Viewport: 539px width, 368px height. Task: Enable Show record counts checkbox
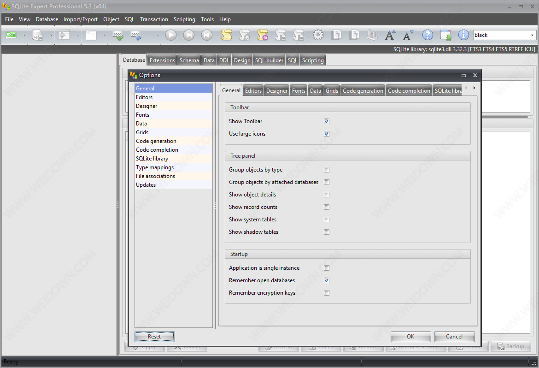point(327,207)
